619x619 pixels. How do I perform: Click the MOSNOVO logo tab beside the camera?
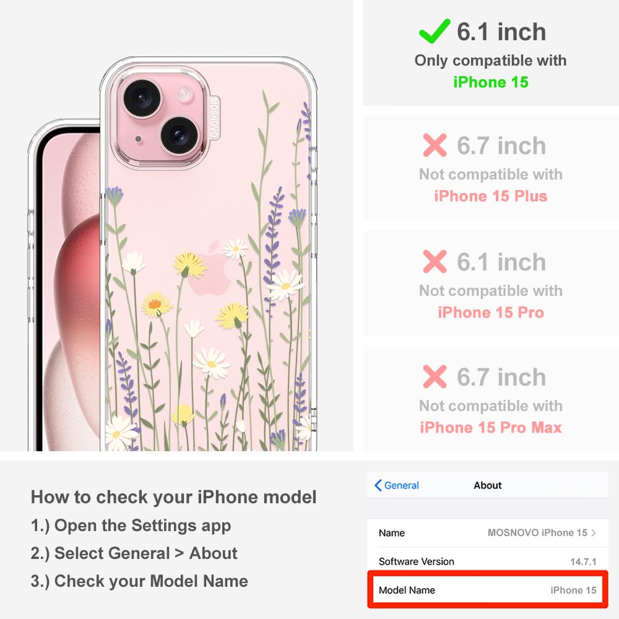[214, 118]
